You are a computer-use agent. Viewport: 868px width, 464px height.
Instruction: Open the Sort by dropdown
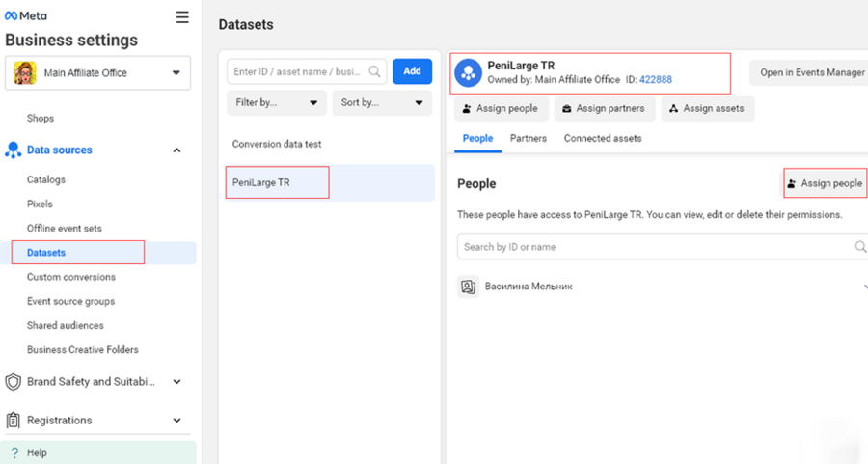pos(382,102)
